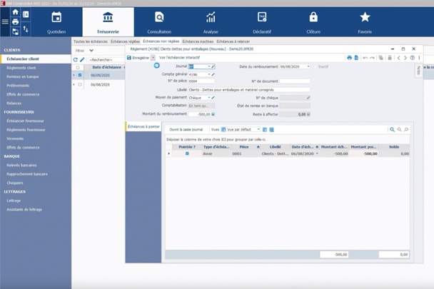Open the Consultation module

[159, 21]
